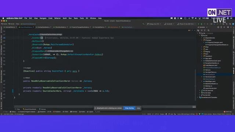Open the File menu
Screen dimensions: 235x132
[26, 18]
